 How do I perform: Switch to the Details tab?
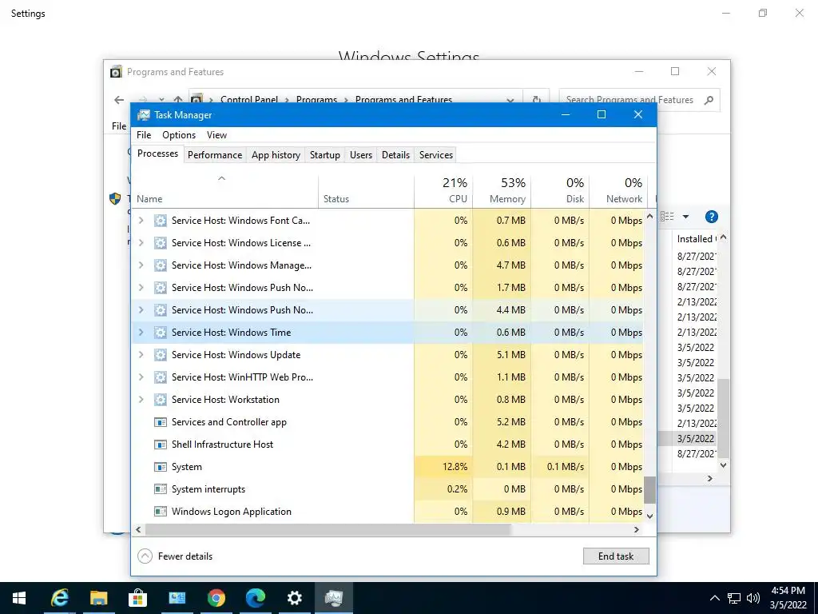[x=395, y=155]
